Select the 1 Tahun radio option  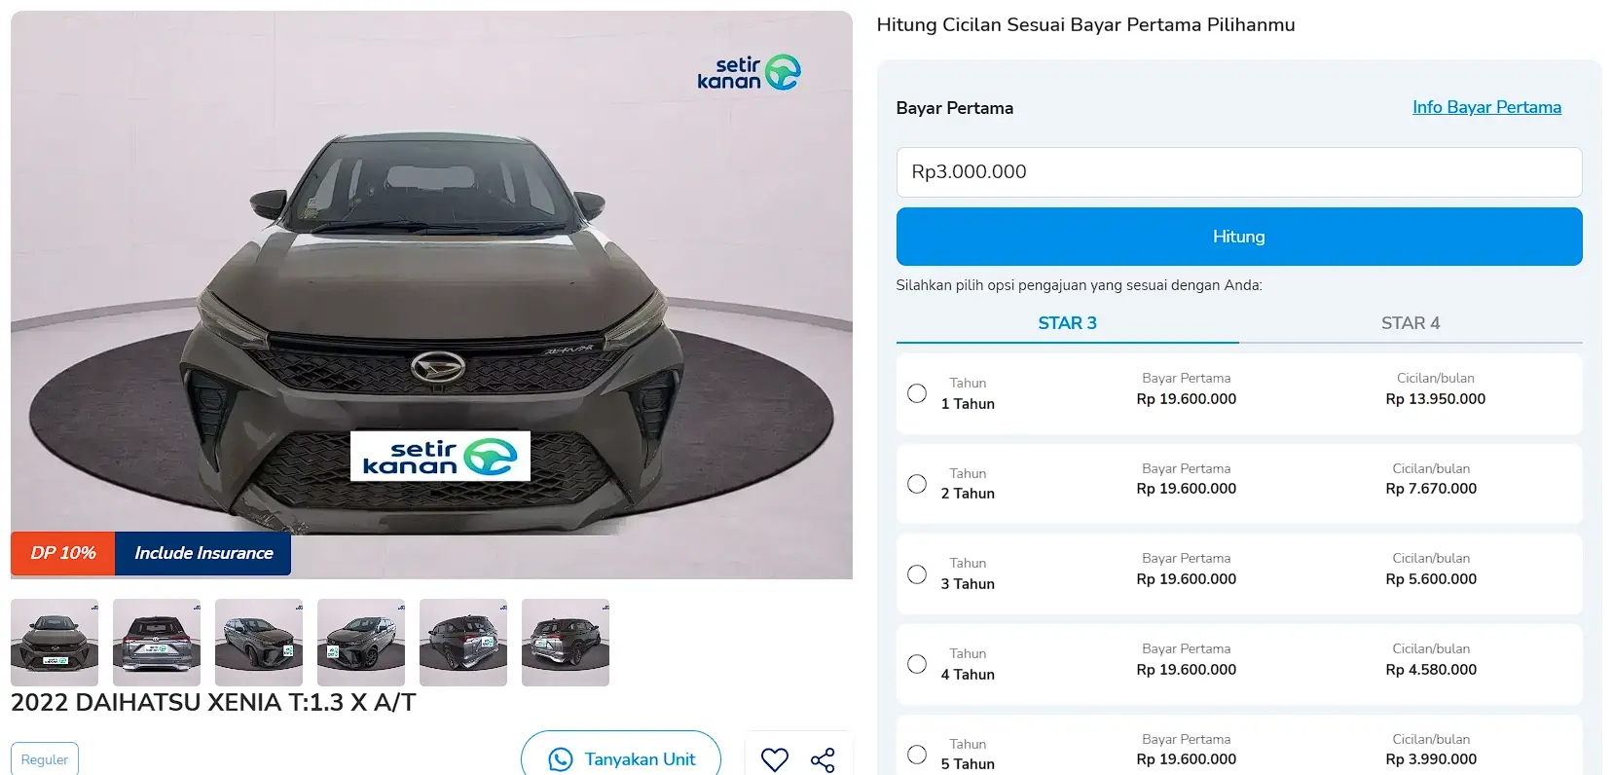pyautogui.click(x=917, y=393)
